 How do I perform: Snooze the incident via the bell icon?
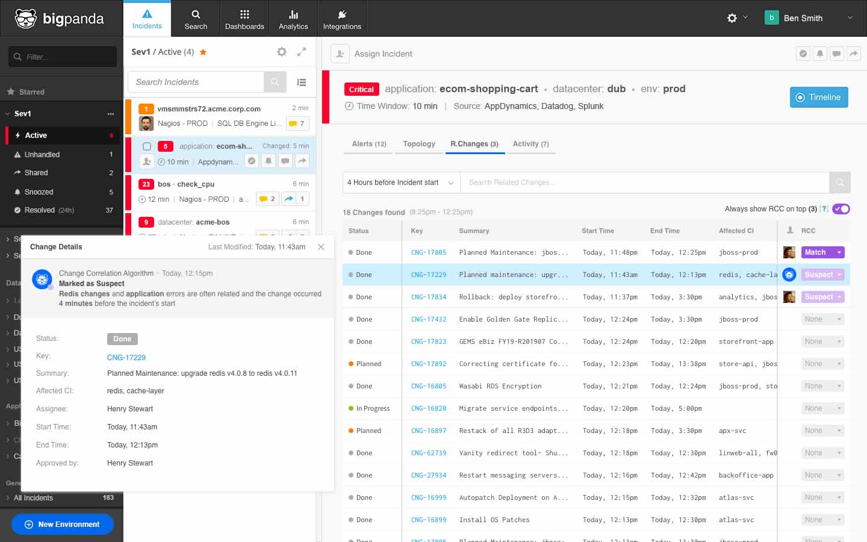tap(819, 54)
